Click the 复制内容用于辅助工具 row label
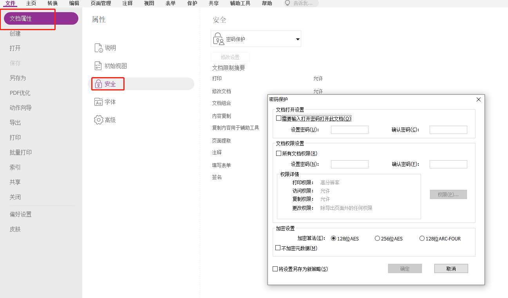 coord(235,128)
